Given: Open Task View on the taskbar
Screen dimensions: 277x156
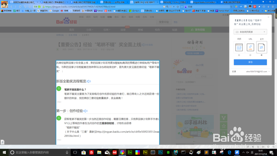Looking at the screenshot, I should pyautogui.click(x=75, y=152).
